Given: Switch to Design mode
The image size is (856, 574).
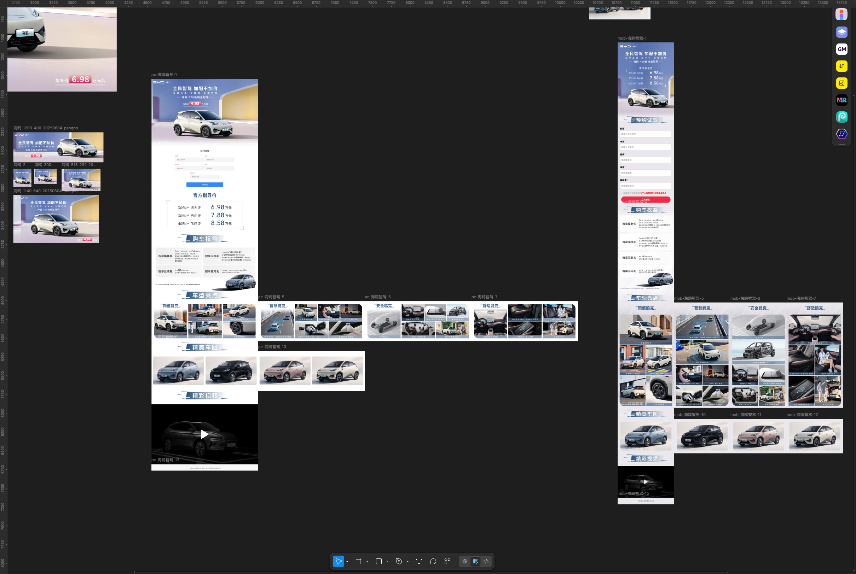Looking at the screenshot, I should [475, 561].
